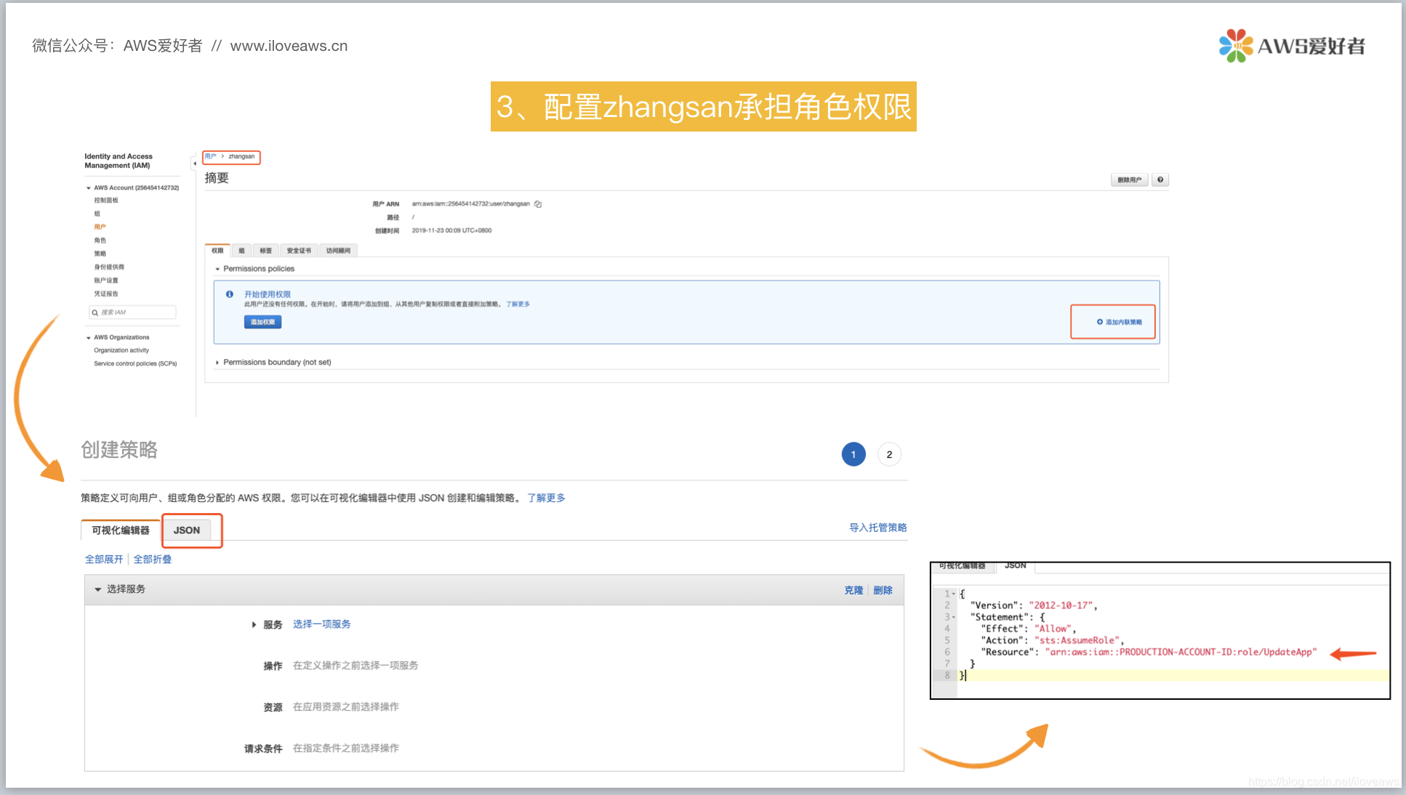Open 用户 in the IAM sidebar
The image size is (1406, 795).
pos(100,227)
